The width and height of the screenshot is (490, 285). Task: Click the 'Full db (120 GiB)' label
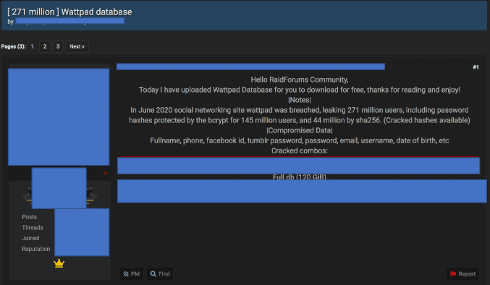pos(300,177)
